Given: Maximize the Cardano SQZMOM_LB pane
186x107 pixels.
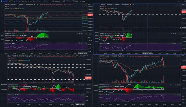Looking at the screenshot, I should (180, 33).
